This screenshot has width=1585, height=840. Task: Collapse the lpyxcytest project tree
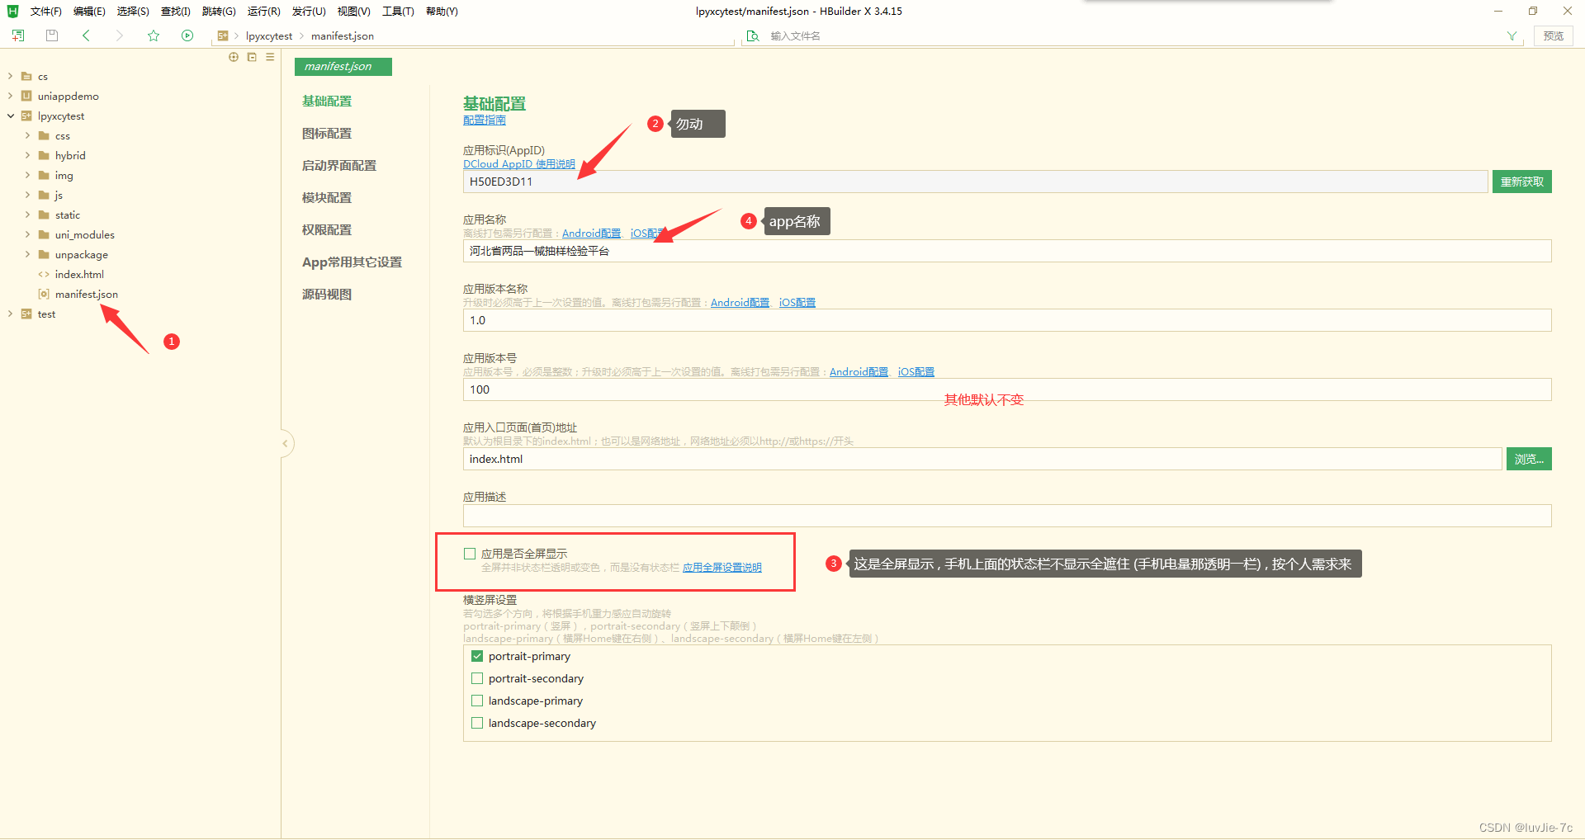pyautogui.click(x=9, y=116)
